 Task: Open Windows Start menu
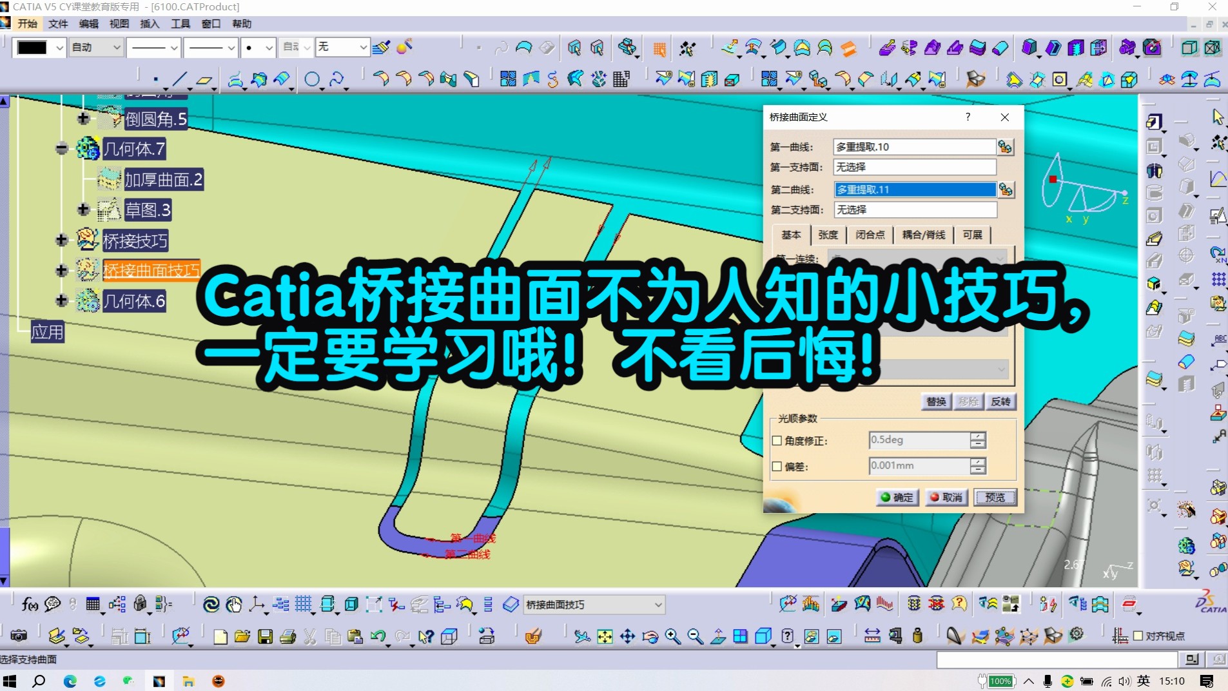tap(10, 681)
